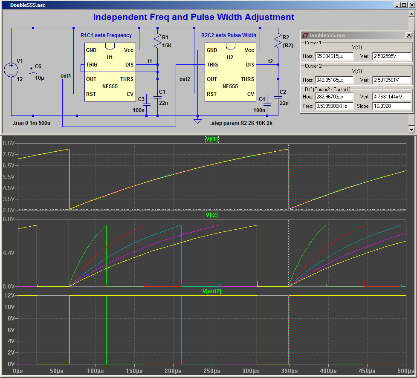Click the 12V axis label in V(out2) pane

pyautogui.click(x=9, y=296)
